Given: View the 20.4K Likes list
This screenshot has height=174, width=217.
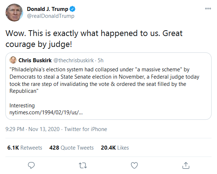Looking at the screenshot, I should pyautogui.click(x=115, y=148).
